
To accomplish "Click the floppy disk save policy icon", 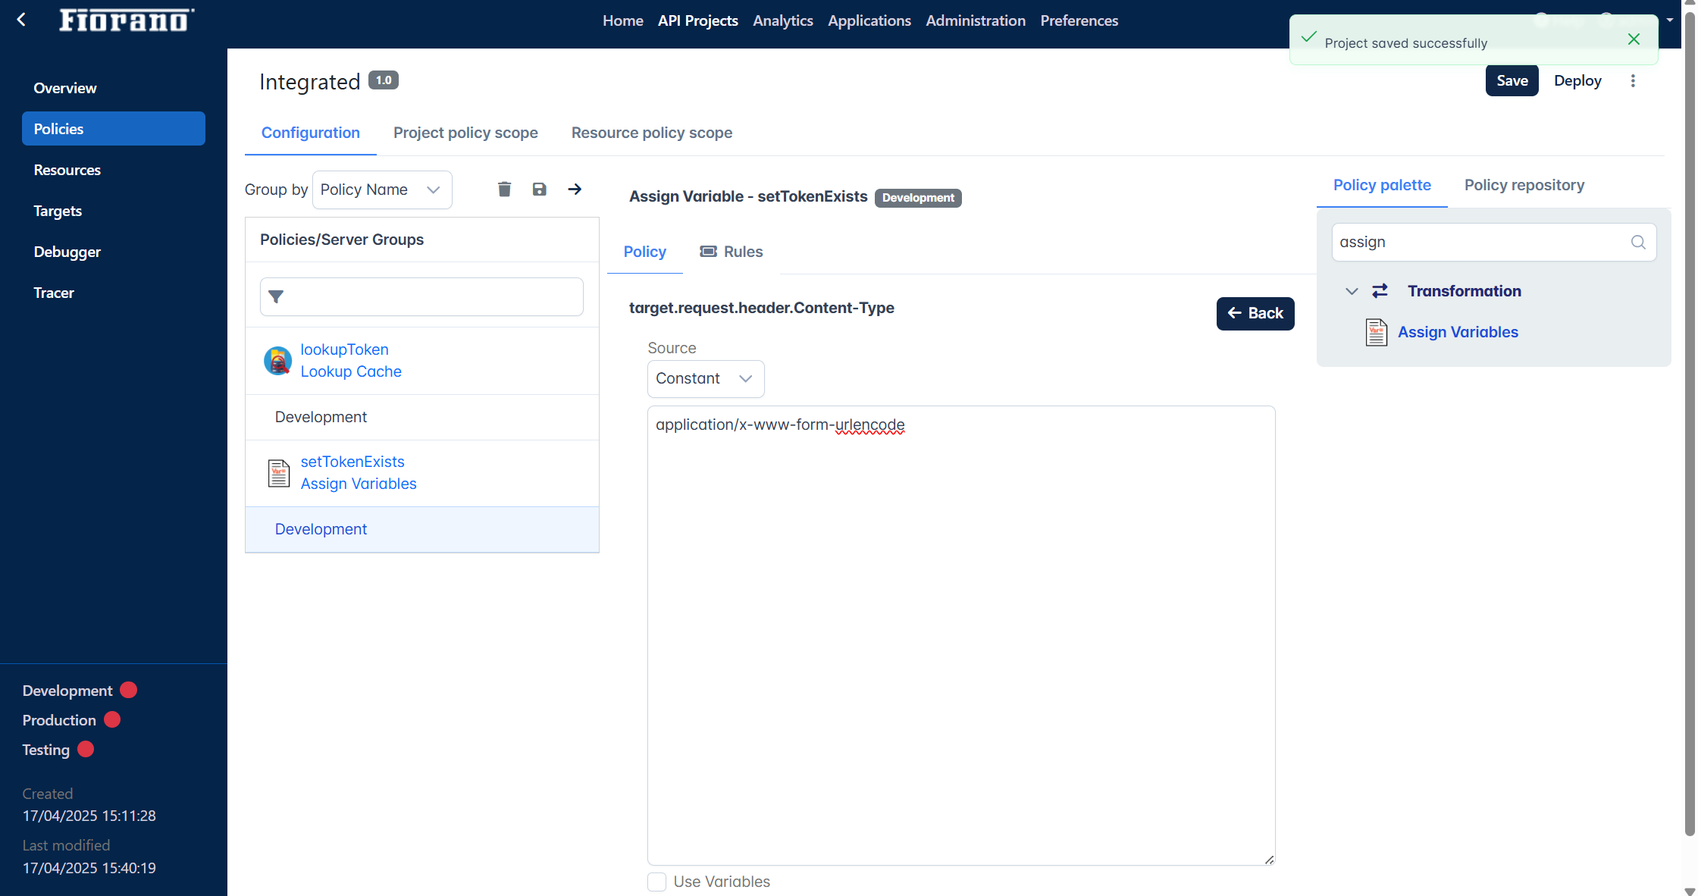I will pos(539,190).
